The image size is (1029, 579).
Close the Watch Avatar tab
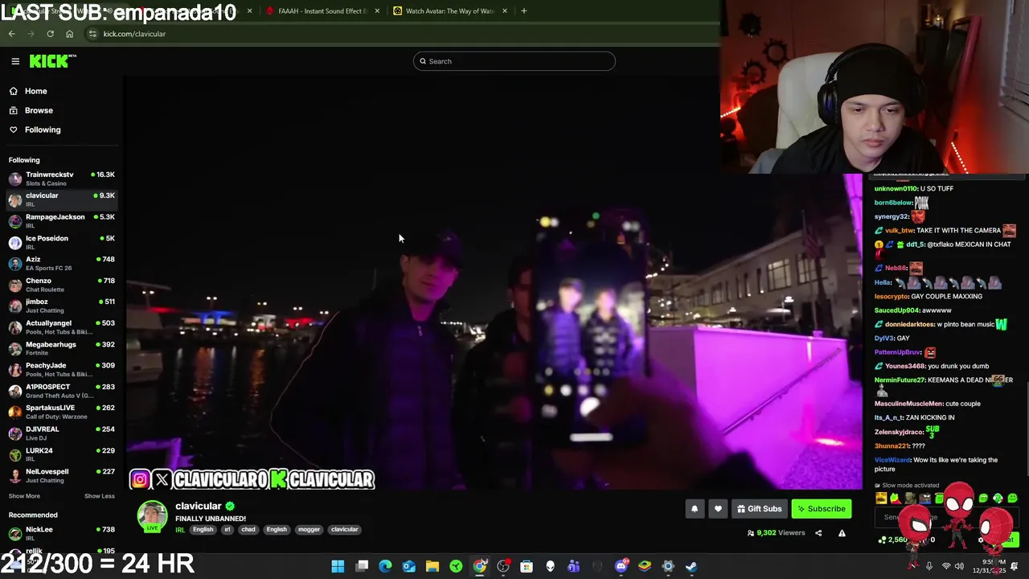(505, 11)
